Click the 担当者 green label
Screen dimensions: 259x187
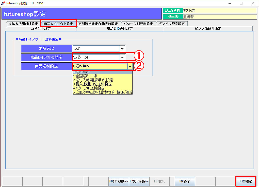tap(173, 17)
